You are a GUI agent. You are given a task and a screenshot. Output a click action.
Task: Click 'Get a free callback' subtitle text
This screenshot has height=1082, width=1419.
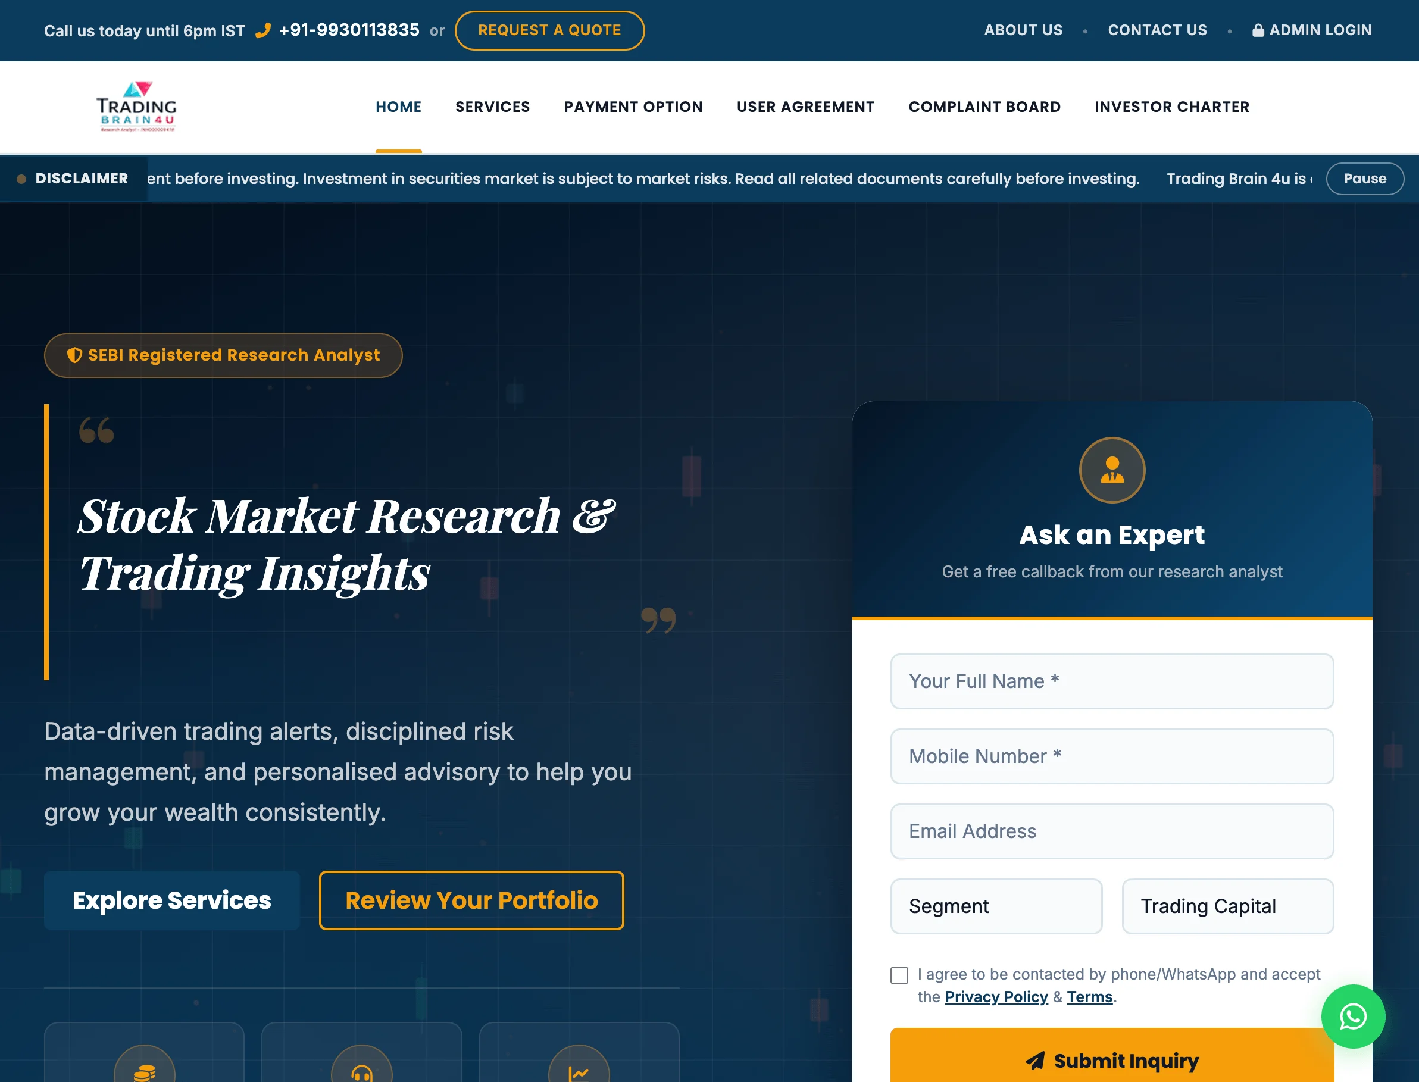point(1112,572)
